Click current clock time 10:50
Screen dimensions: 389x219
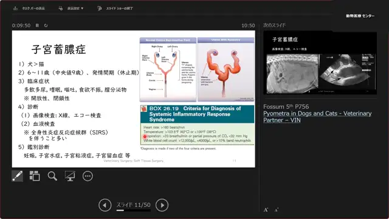coord(248,26)
